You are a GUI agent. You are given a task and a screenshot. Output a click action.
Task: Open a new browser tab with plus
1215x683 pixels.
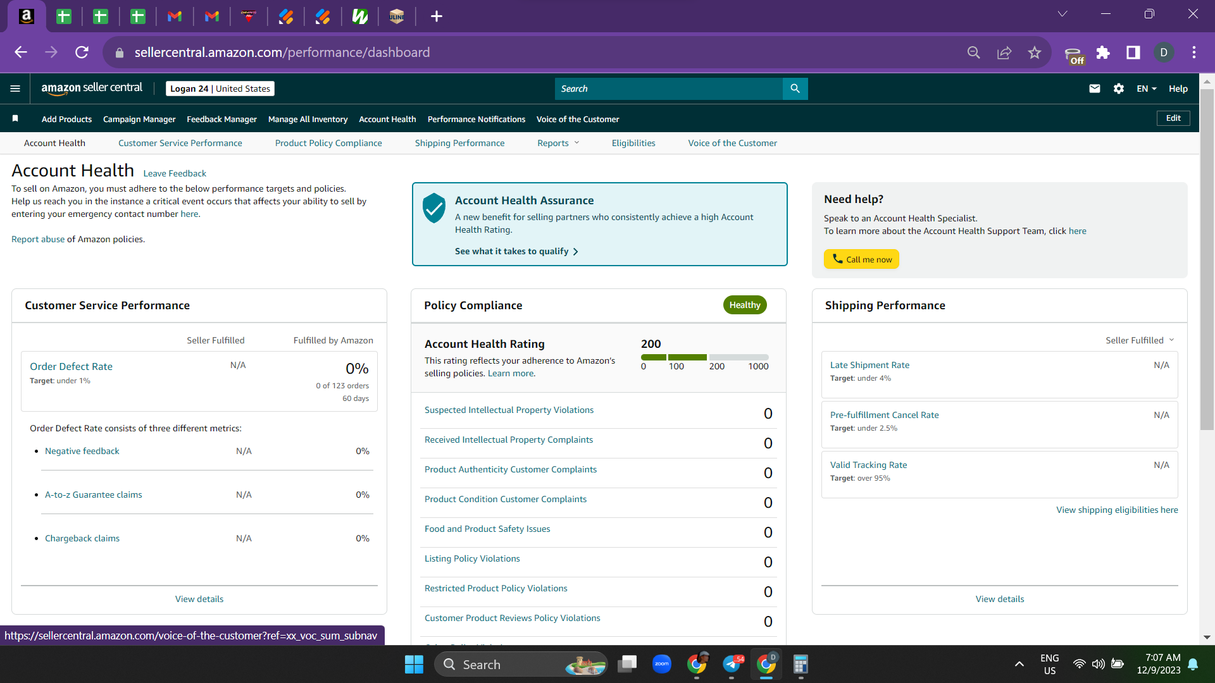coord(437,16)
